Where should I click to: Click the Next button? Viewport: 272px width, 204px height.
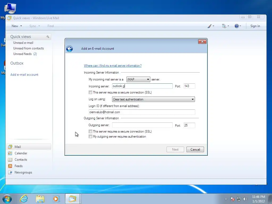pos(175,150)
